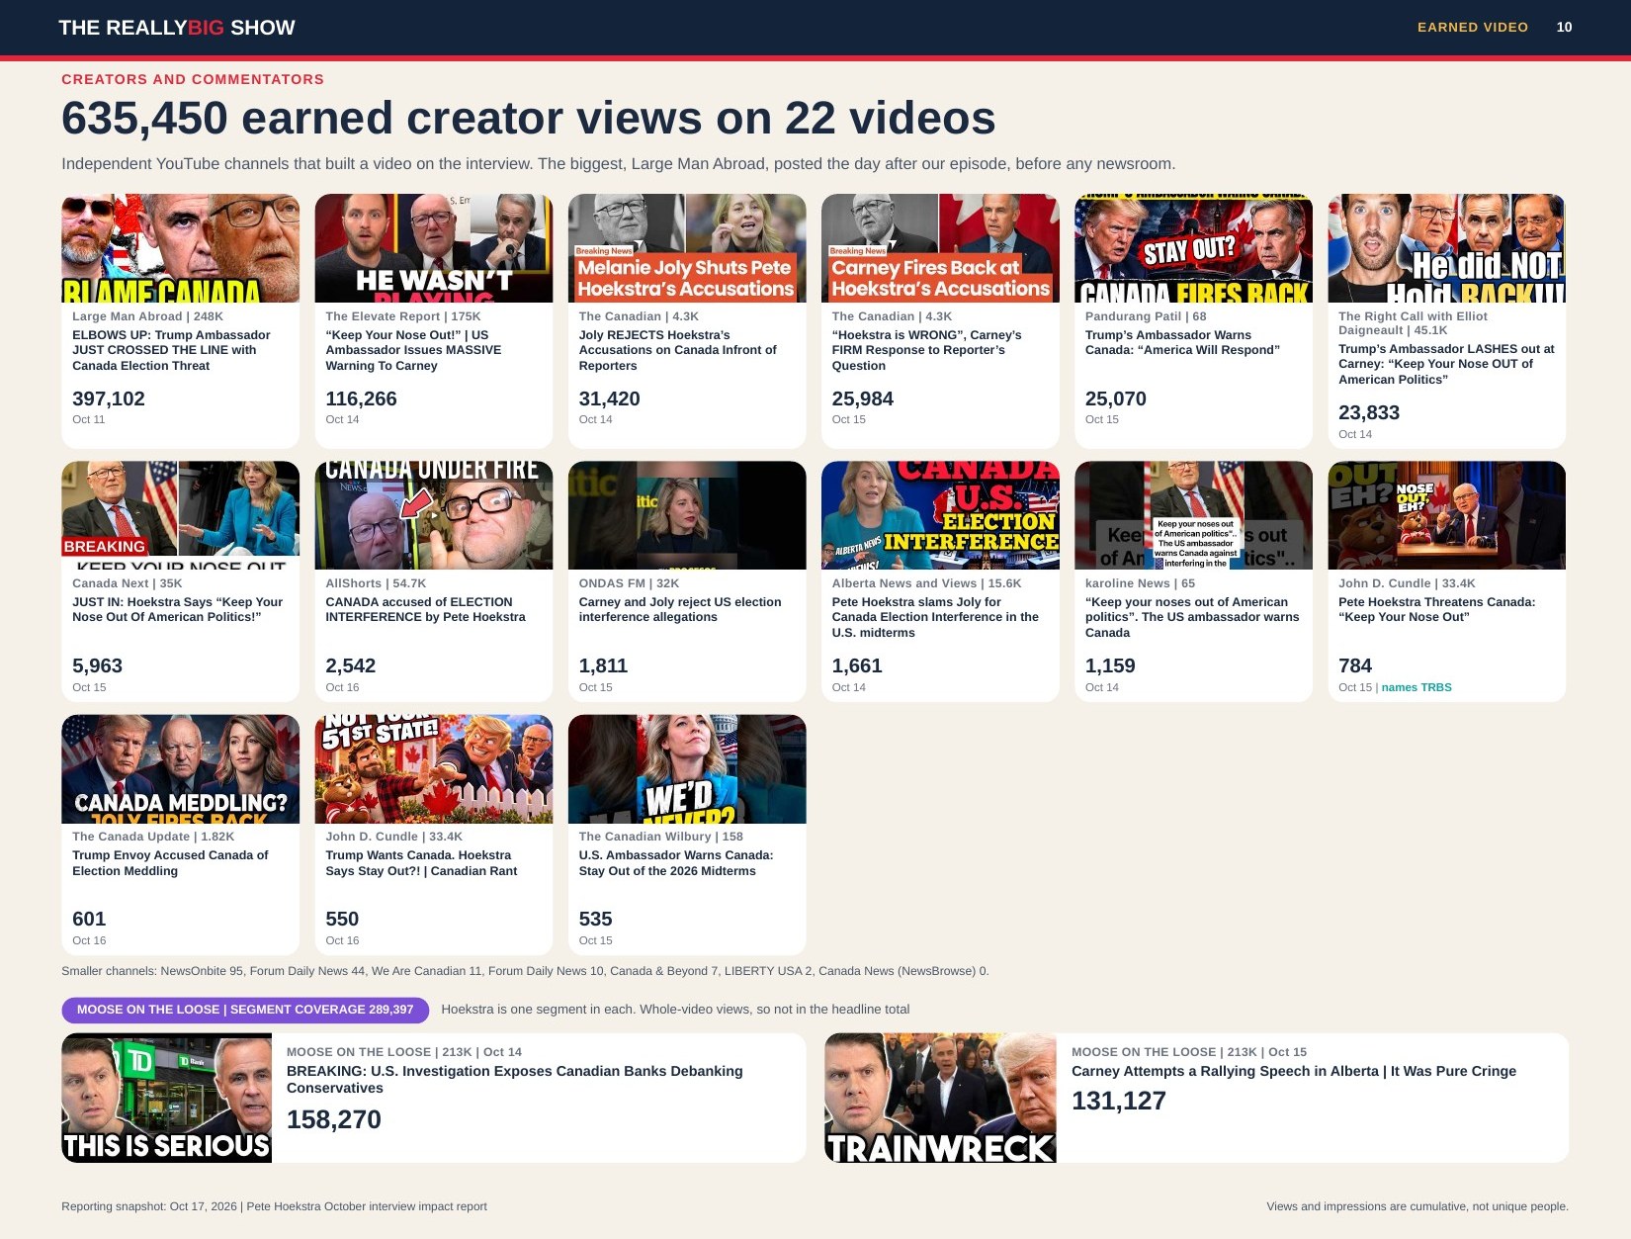The image size is (1631, 1239).
Task: Open the U.S. ELECTION INTERFERENCE thumbnail
Action: click(940, 515)
